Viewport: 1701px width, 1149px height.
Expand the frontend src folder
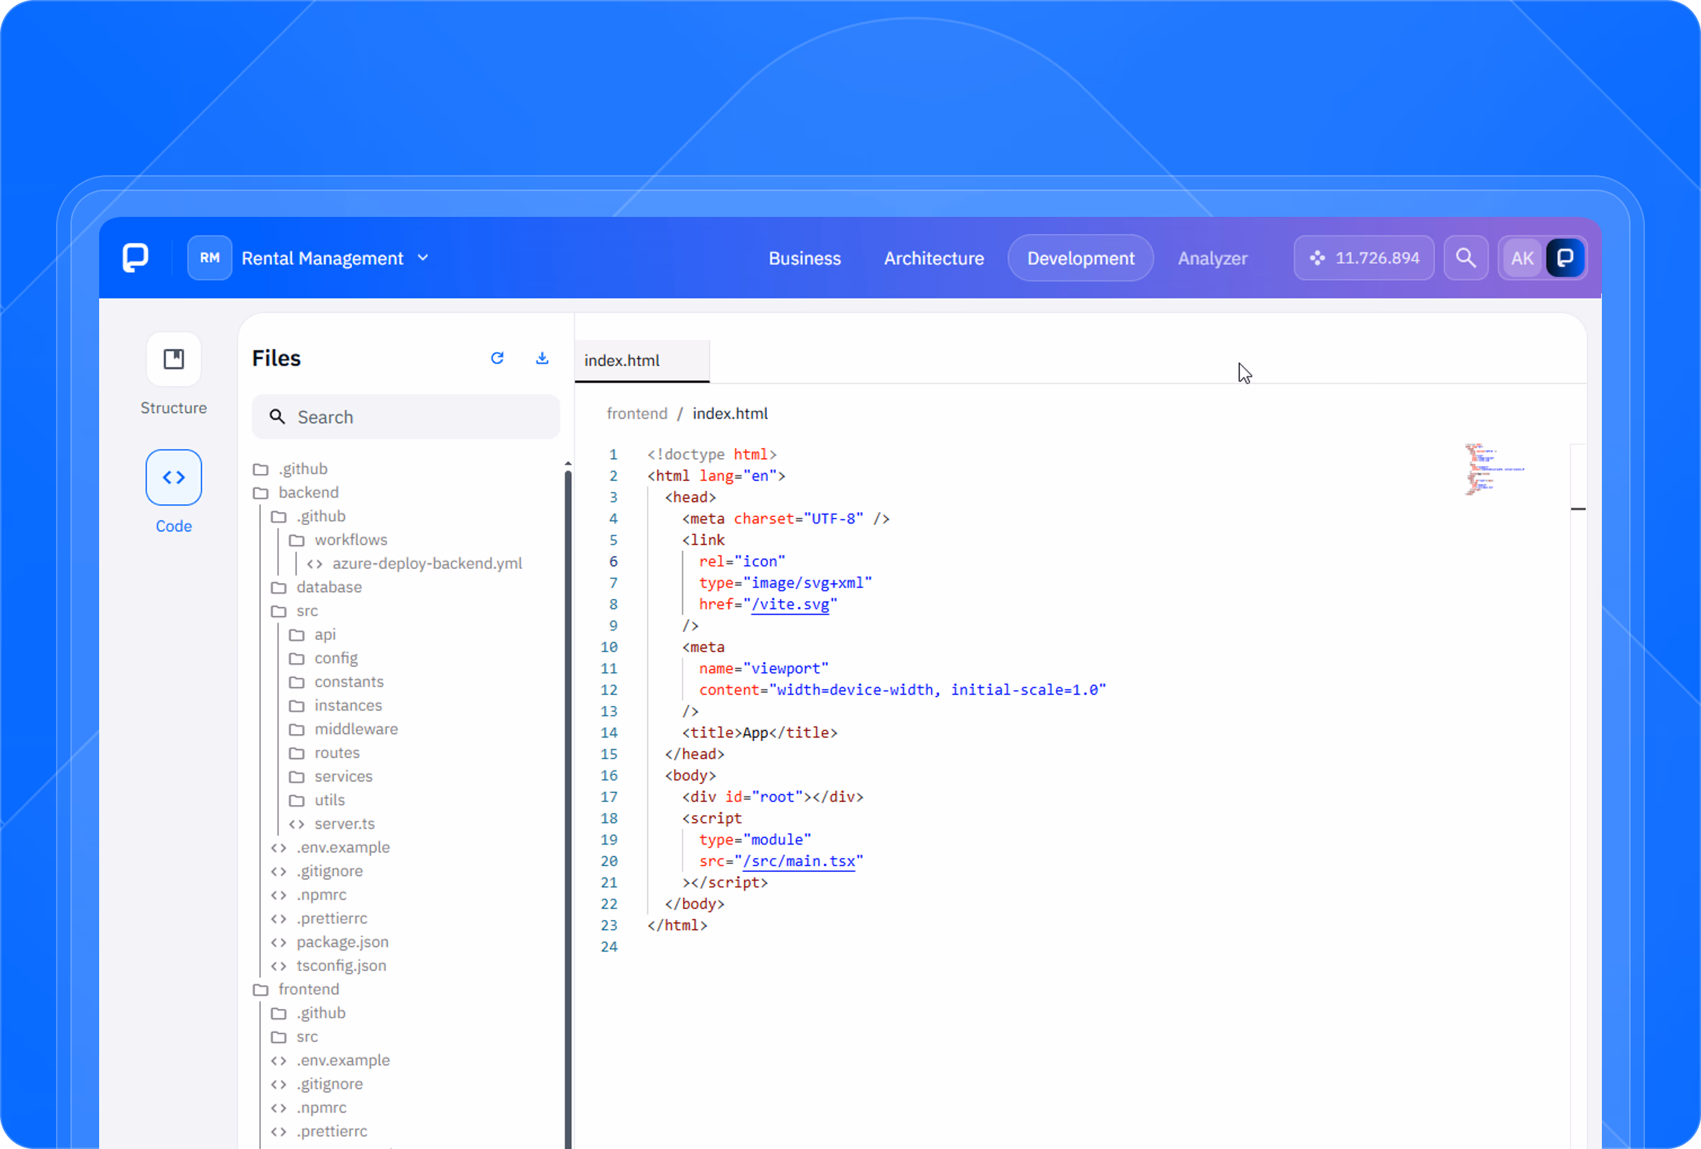[x=295, y=1036]
